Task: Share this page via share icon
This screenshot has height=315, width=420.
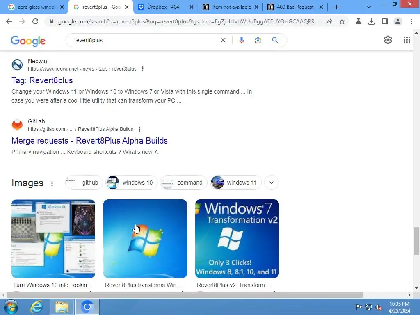Action: click(329, 21)
